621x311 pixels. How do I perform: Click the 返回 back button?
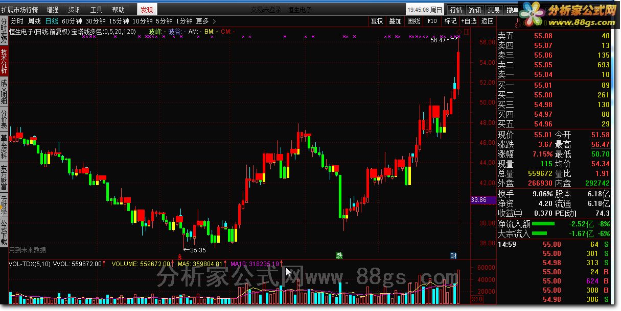coord(488,21)
